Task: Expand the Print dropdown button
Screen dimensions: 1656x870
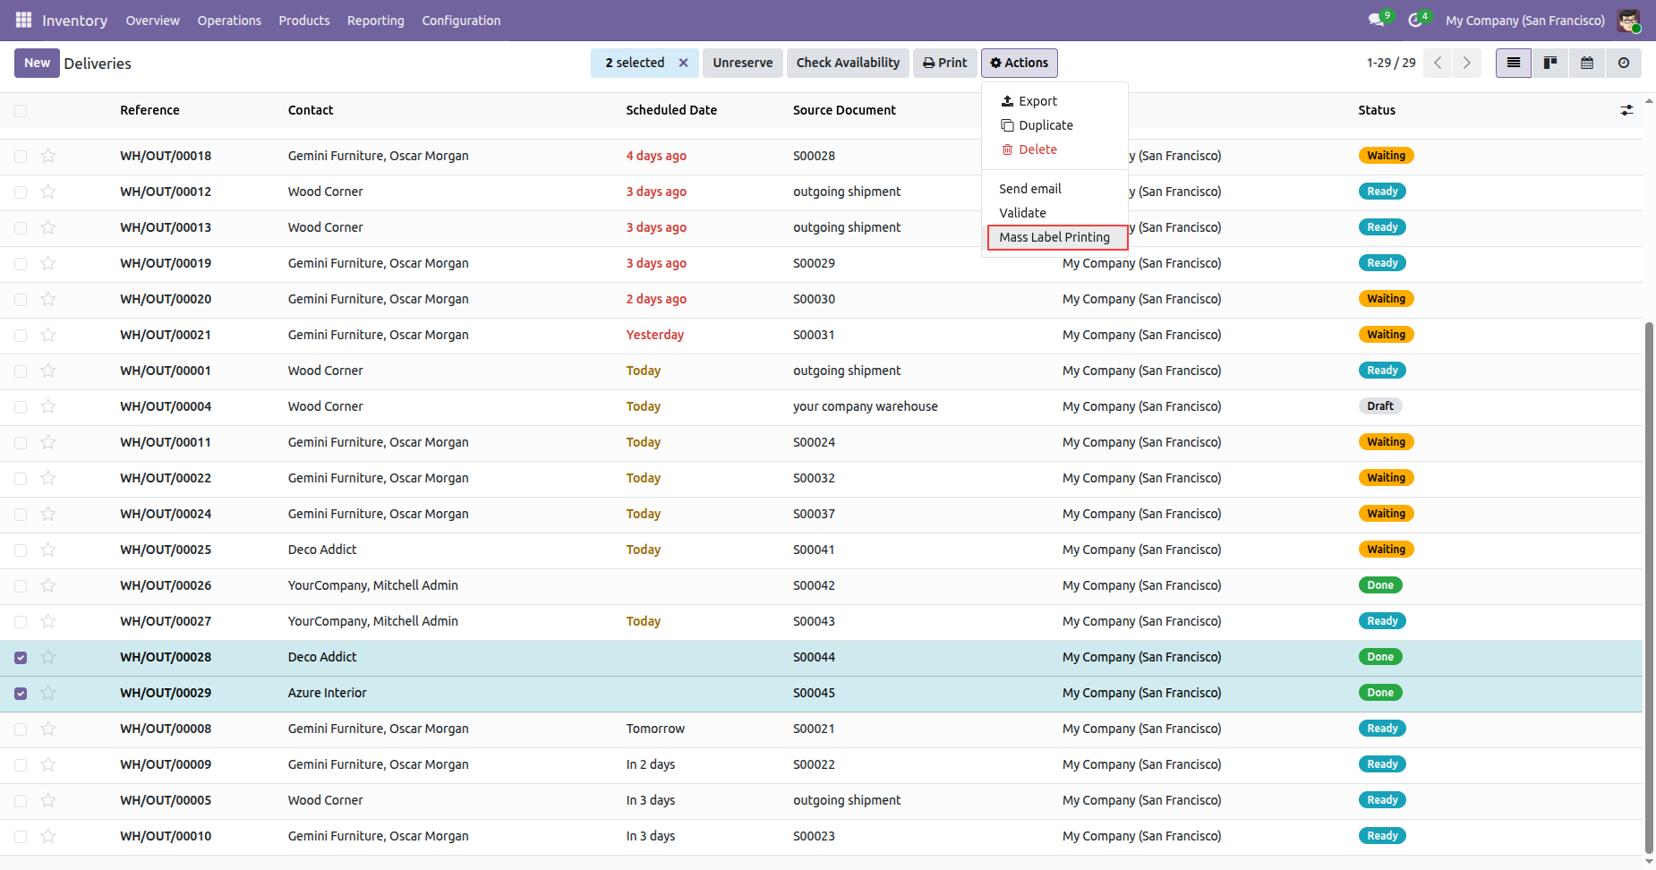Action: click(x=944, y=63)
